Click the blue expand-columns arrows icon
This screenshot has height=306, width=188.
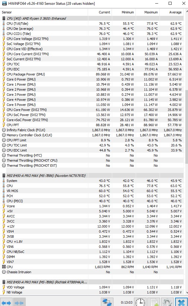6,302
